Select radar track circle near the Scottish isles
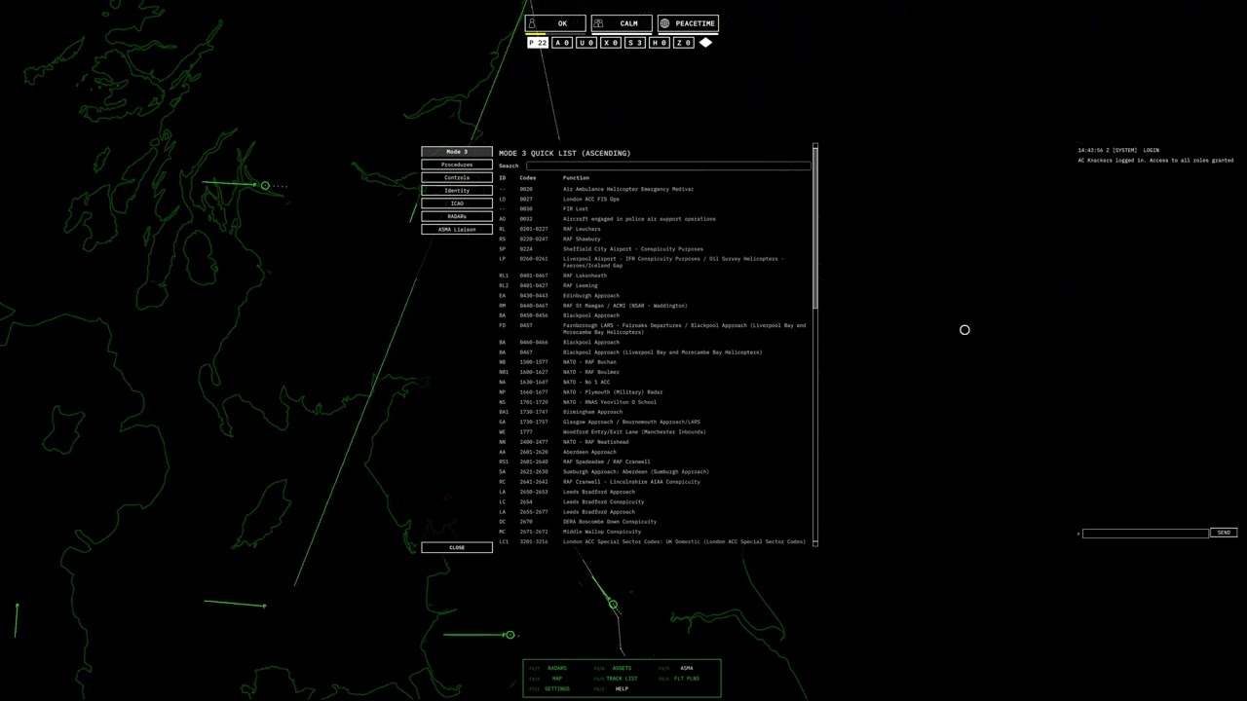The width and height of the screenshot is (1247, 701). tap(265, 185)
